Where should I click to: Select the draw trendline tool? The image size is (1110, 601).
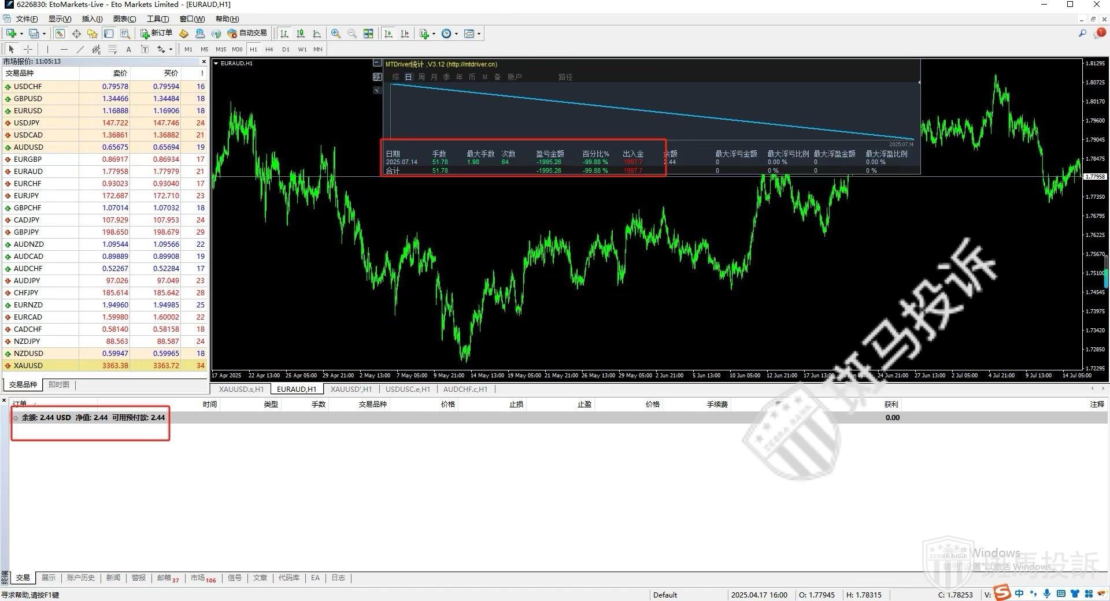(x=80, y=49)
